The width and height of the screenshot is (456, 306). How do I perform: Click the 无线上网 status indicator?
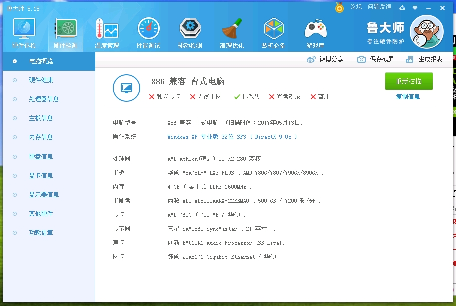pos(206,97)
